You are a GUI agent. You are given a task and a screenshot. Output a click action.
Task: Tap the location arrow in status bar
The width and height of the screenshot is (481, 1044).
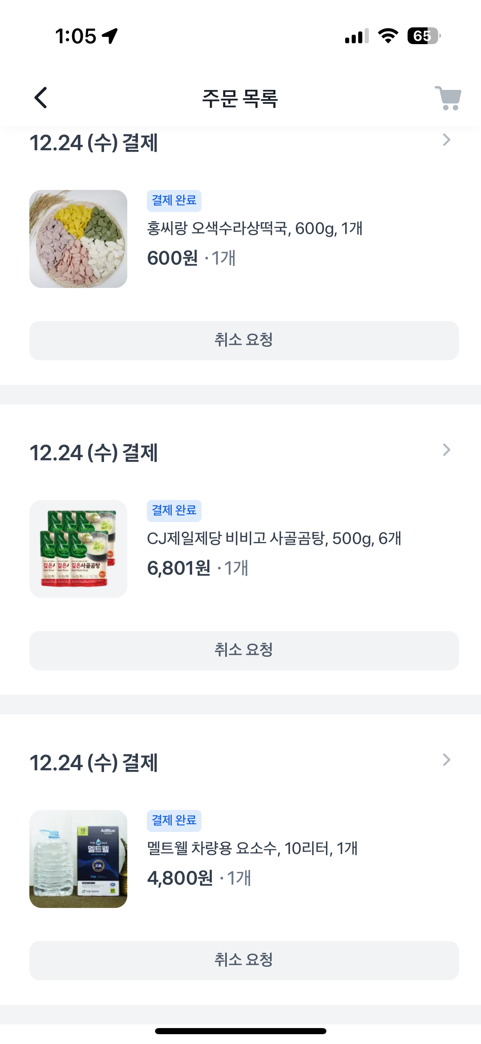pos(110,36)
